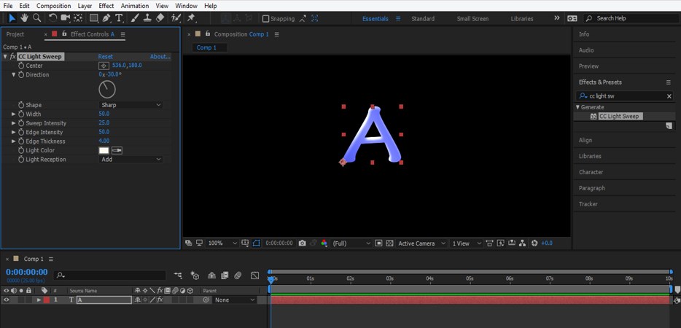Click the snapshot camera icon in viewer
The height and width of the screenshot is (328, 681).
(302, 243)
